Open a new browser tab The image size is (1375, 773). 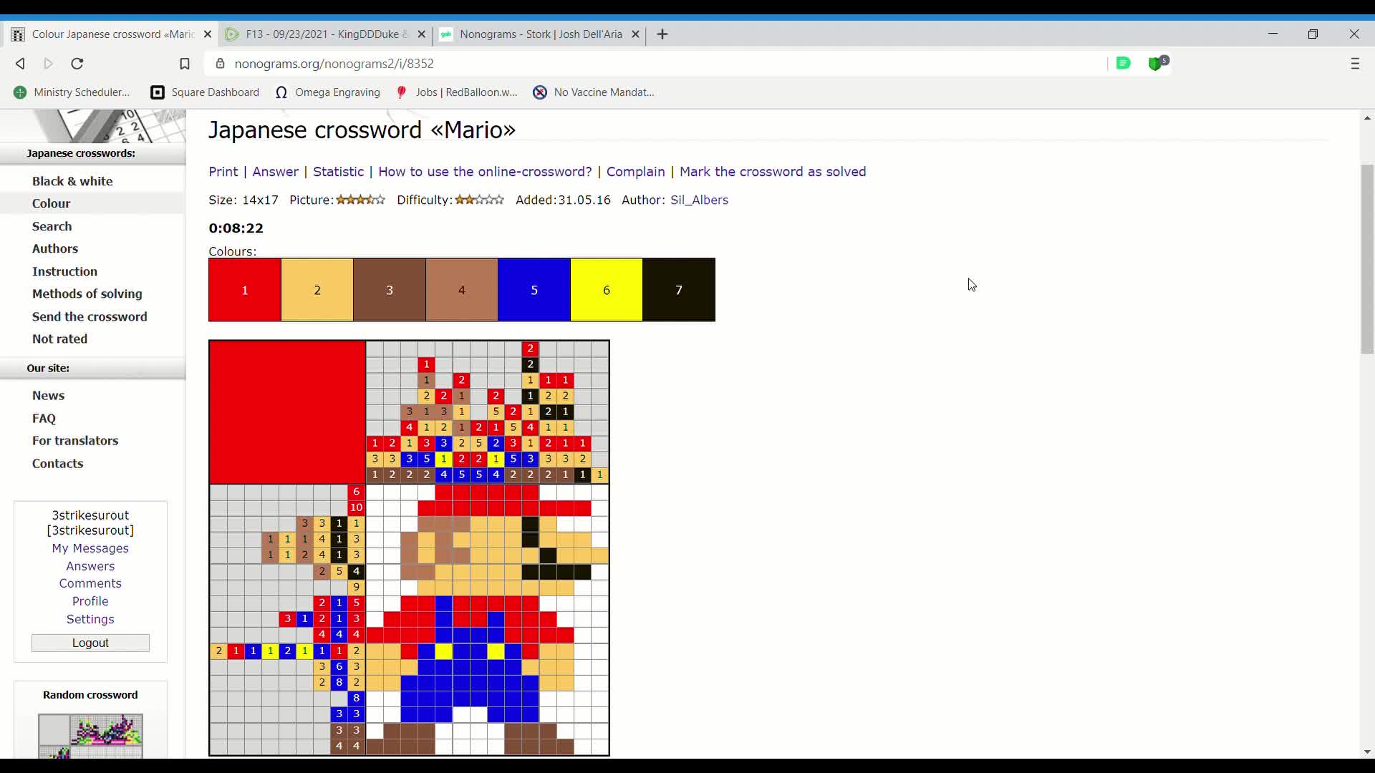pos(662,34)
